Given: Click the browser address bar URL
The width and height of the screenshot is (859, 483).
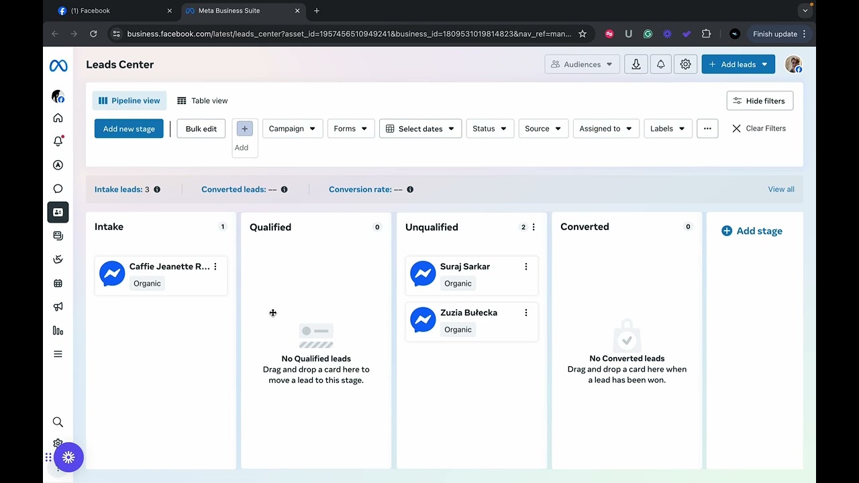Looking at the screenshot, I should pos(349,34).
